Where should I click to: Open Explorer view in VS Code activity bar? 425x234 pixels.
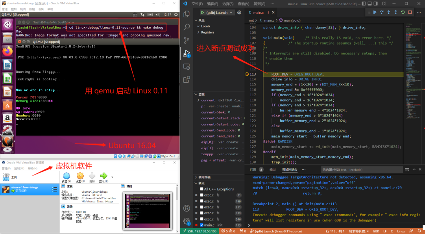[x=187, y=14]
